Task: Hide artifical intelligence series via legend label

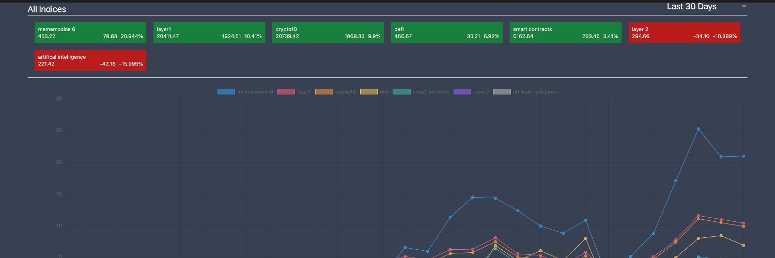Action: pos(535,92)
